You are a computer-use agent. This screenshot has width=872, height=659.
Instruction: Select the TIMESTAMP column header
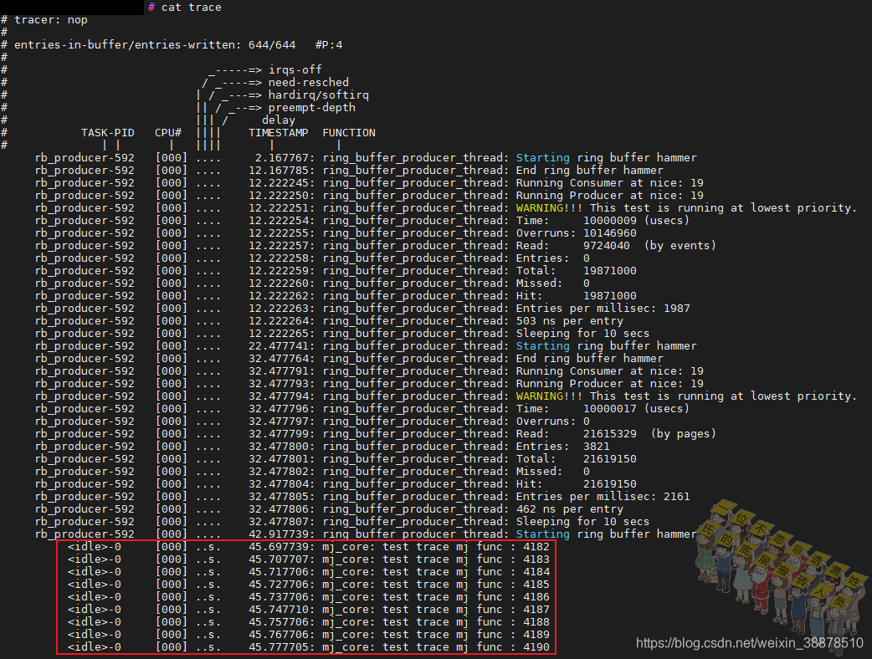(278, 132)
